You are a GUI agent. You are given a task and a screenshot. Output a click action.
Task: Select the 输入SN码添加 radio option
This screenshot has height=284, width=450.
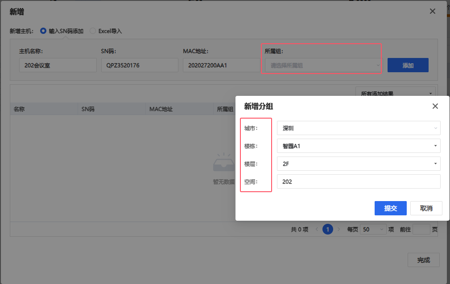pos(43,31)
